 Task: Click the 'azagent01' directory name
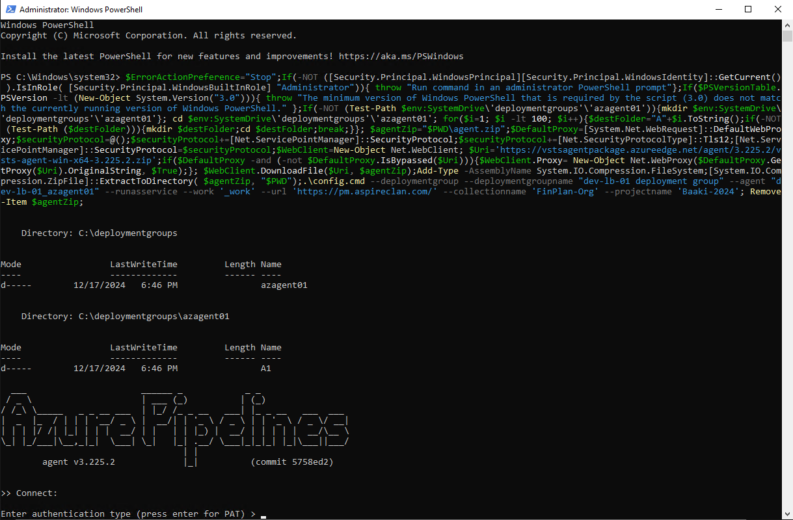click(x=284, y=285)
